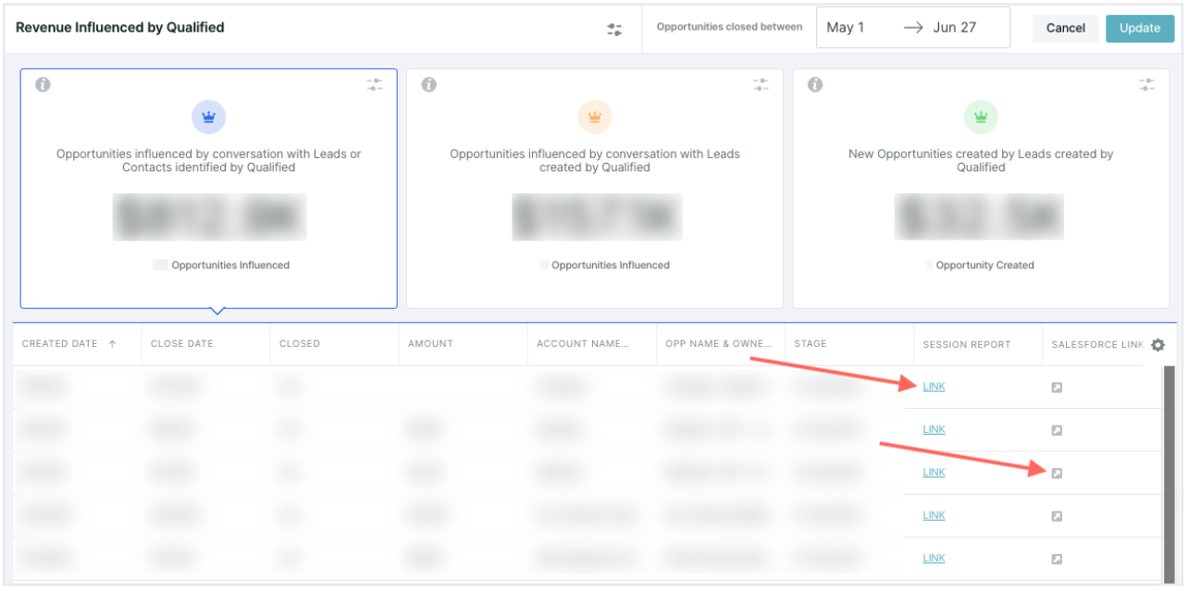Open Salesforce link icon in fourth row

click(x=1057, y=516)
